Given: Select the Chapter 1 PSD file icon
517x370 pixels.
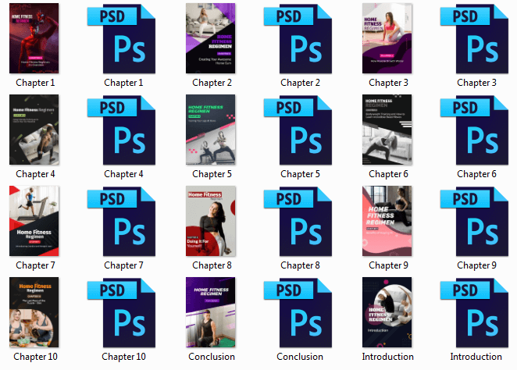Looking at the screenshot, I should point(121,38).
